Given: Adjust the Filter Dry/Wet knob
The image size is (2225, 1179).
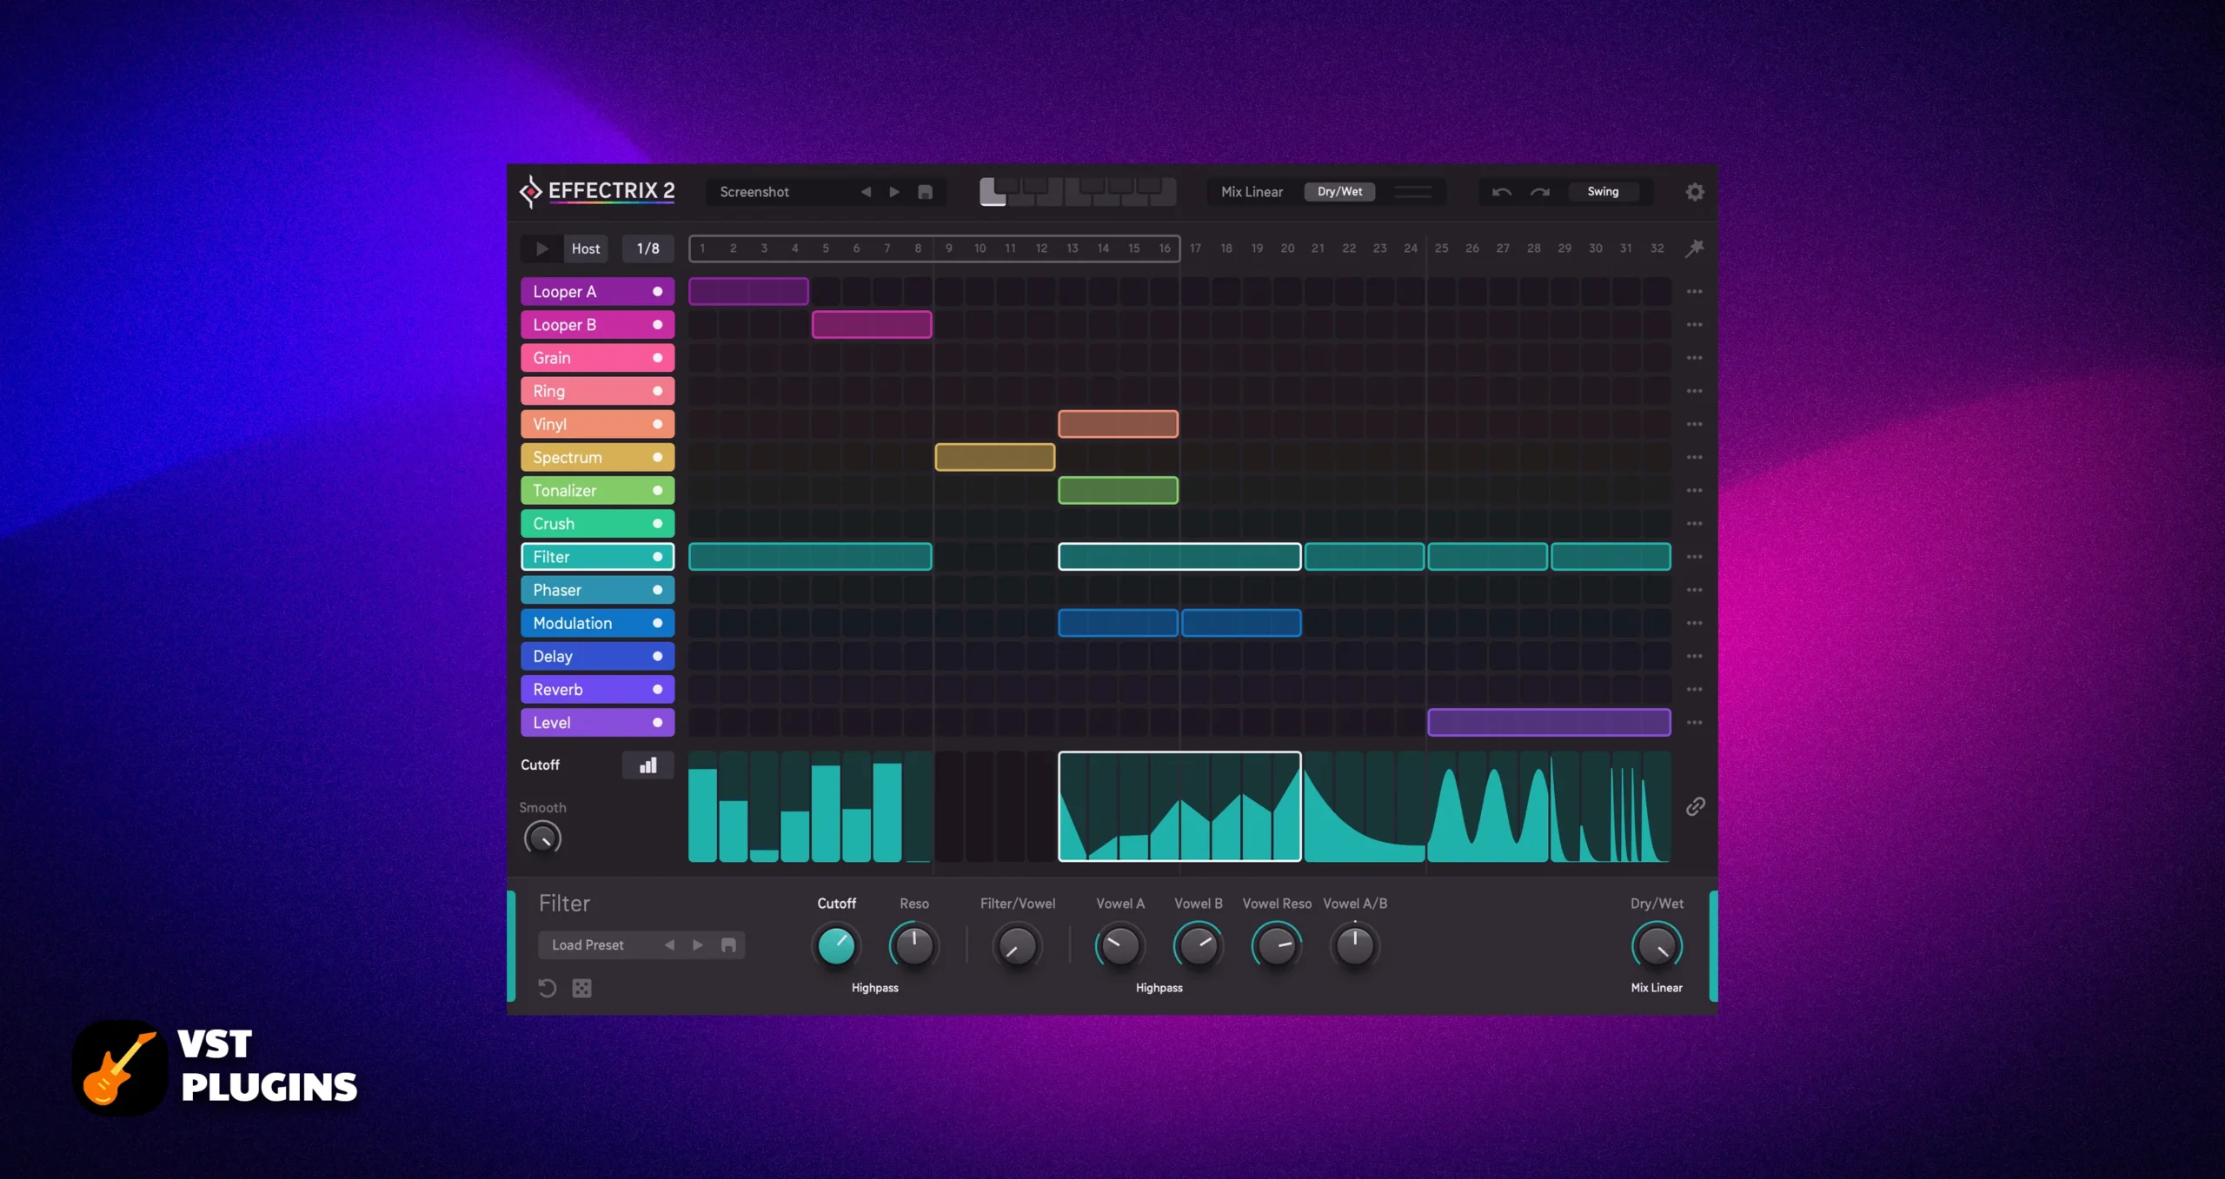Looking at the screenshot, I should click(x=1657, y=946).
